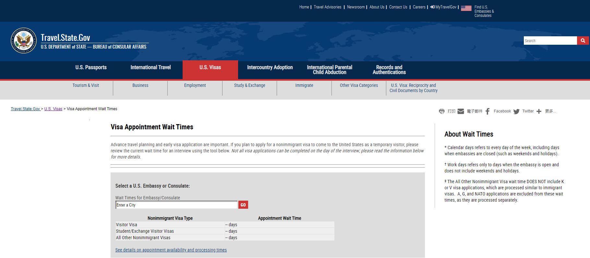This screenshot has width=590, height=258.
Task: Click in the Enter a City field
Action: coord(176,205)
